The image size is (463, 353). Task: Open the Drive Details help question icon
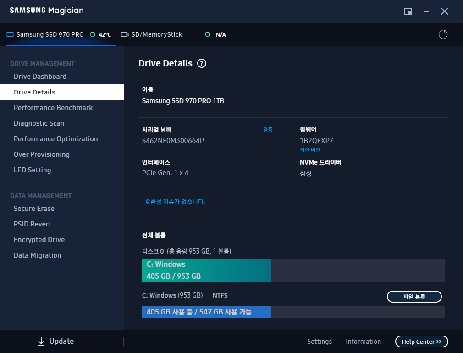[202, 63]
